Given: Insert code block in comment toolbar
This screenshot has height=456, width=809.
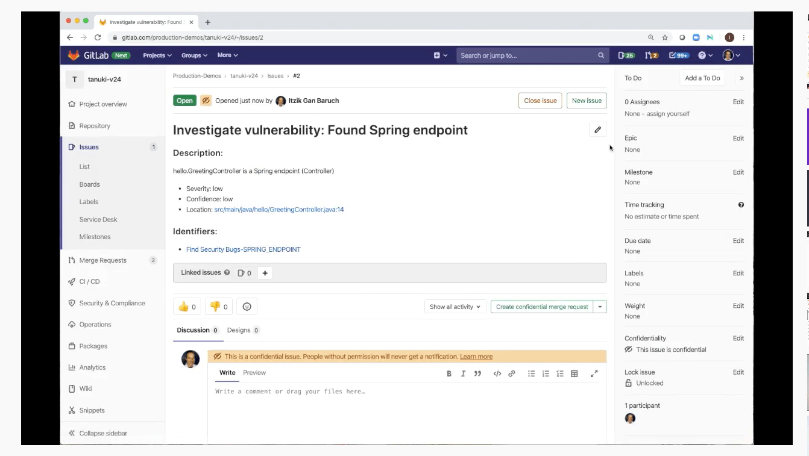Looking at the screenshot, I should [x=497, y=373].
